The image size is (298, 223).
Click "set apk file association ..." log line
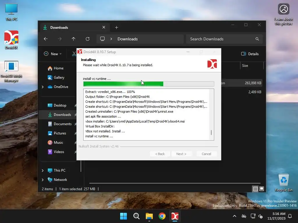103,116
